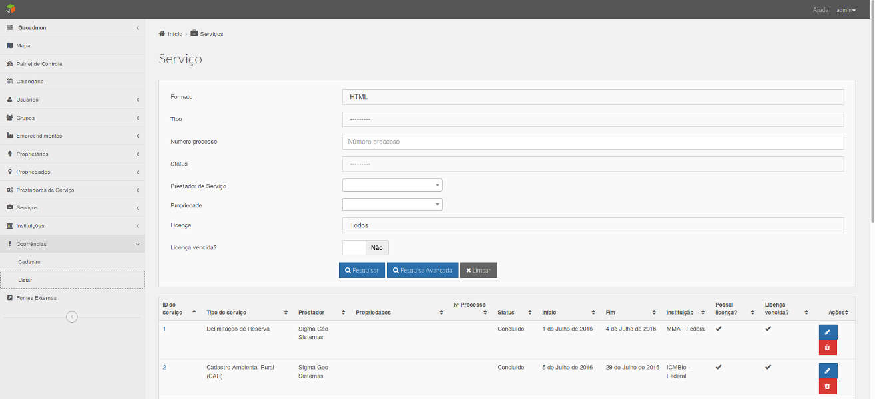The image size is (875, 399).
Task: Open the Formato dropdown showing HTML
Action: click(x=593, y=97)
